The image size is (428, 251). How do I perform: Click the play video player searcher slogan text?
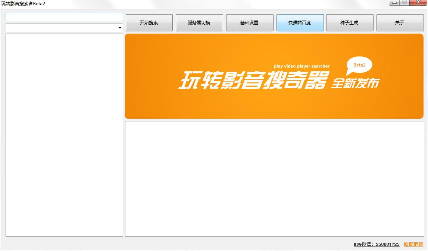[301, 66]
